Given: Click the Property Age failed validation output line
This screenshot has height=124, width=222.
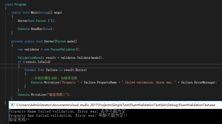Looking at the screenshot, I should click(68, 115).
